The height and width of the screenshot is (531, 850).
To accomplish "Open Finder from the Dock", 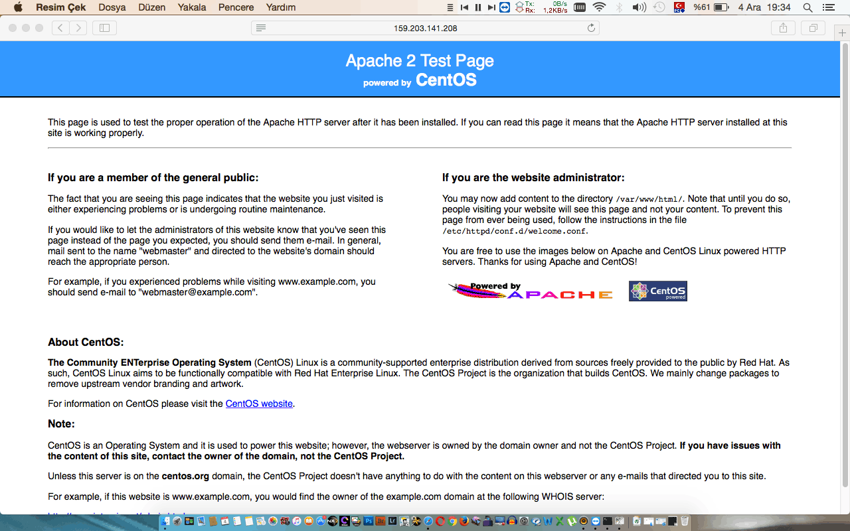I will 165,521.
